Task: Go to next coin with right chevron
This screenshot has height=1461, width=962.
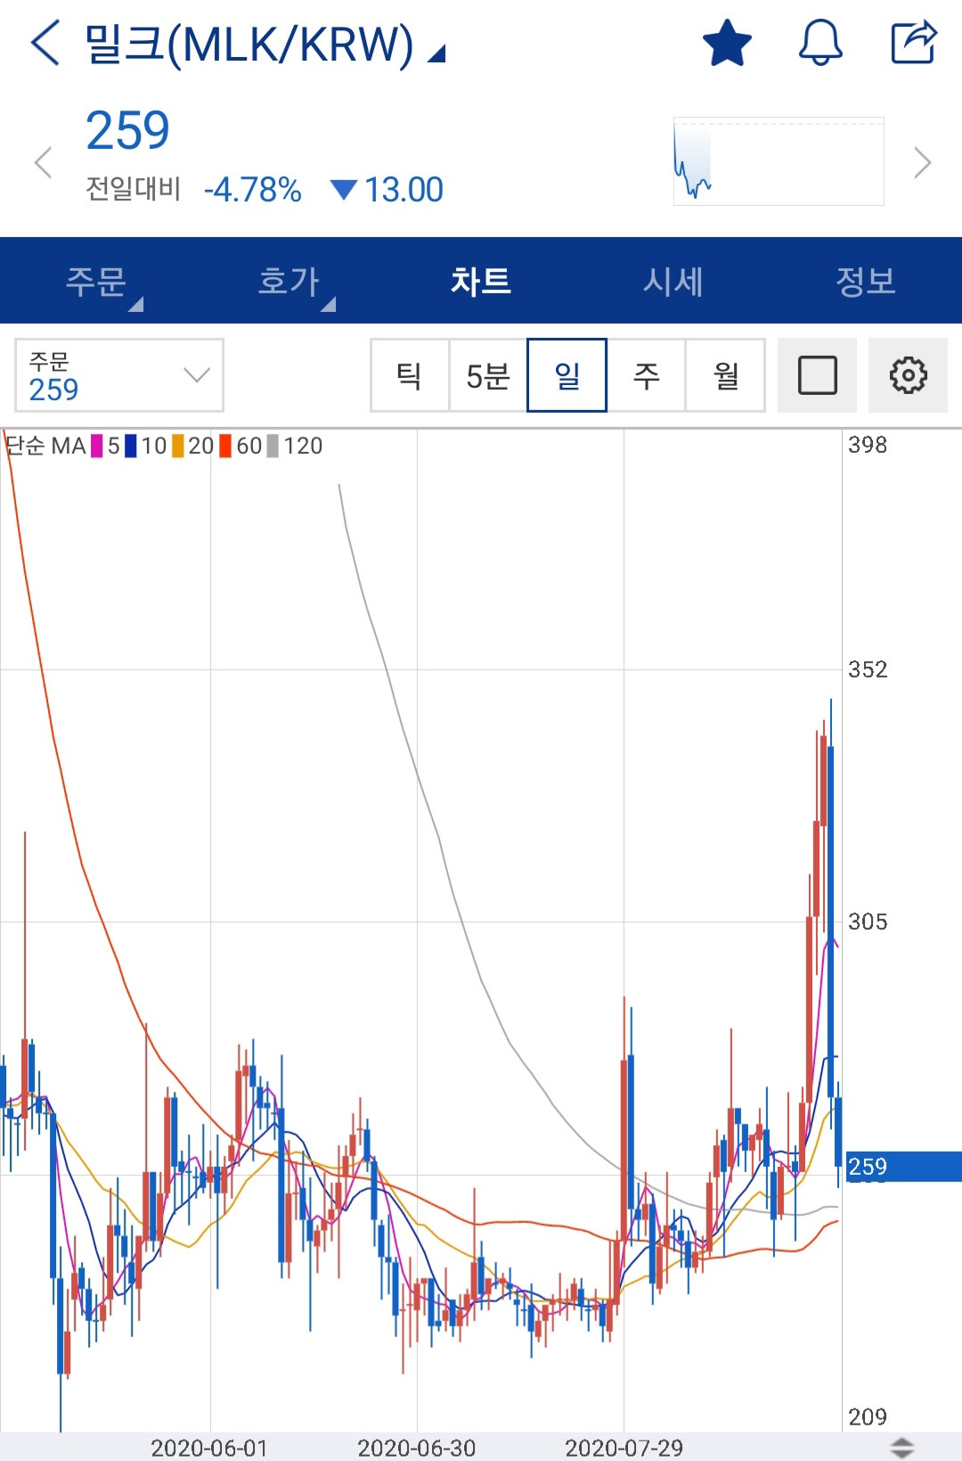Action: coord(923,162)
